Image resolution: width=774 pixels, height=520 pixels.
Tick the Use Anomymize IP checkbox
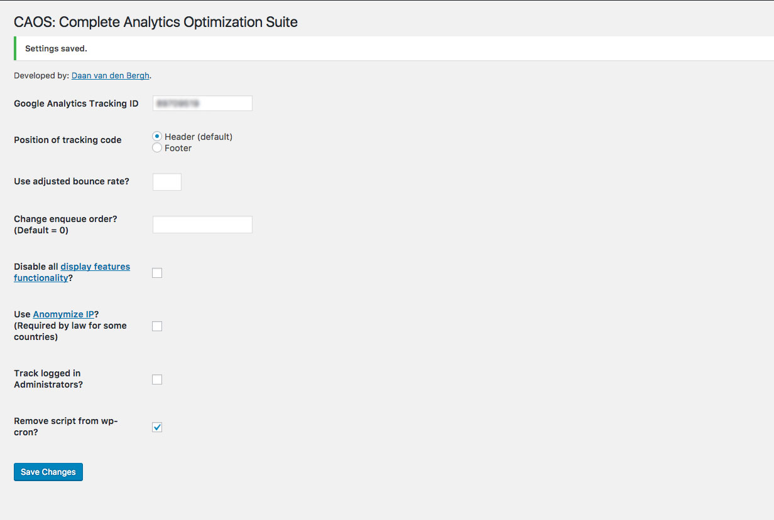pos(157,326)
